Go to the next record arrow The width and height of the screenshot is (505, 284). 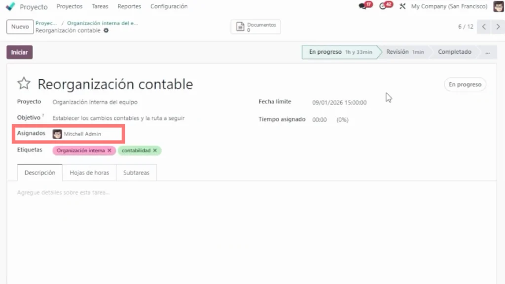pyautogui.click(x=497, y=27)
